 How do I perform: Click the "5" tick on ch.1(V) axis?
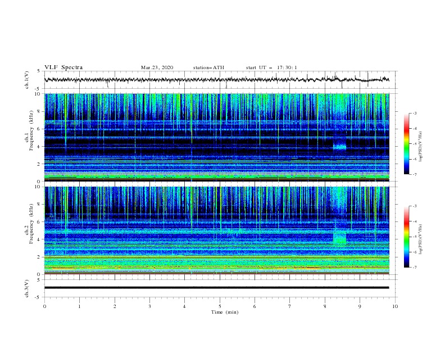pyautogui.click(x=39, y=71)
